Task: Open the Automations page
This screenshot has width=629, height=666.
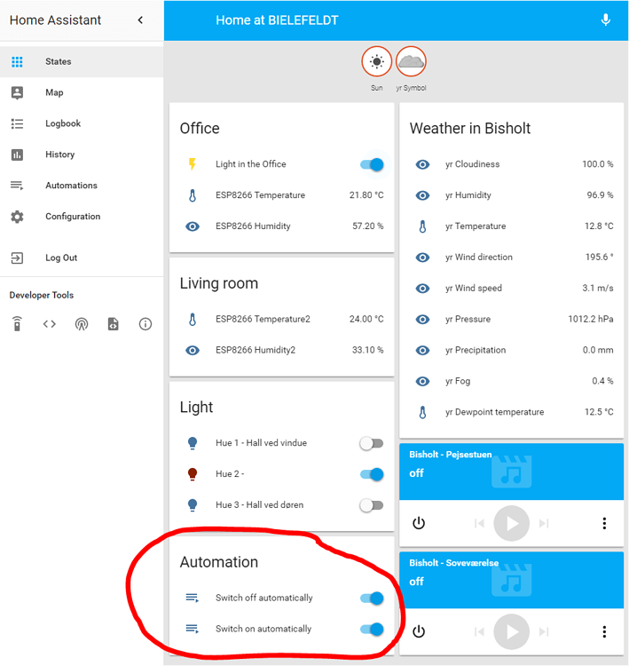Action: click(x=82, y=186)
